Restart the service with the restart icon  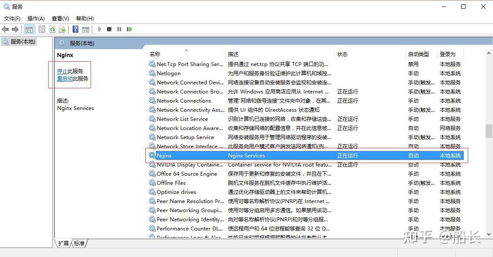point(129,29)
